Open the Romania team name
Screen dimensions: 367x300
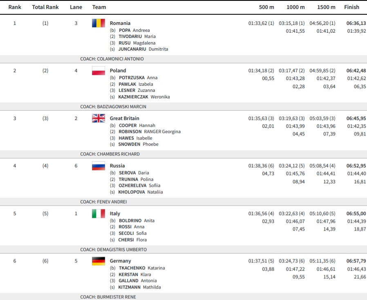pos(120,23)
